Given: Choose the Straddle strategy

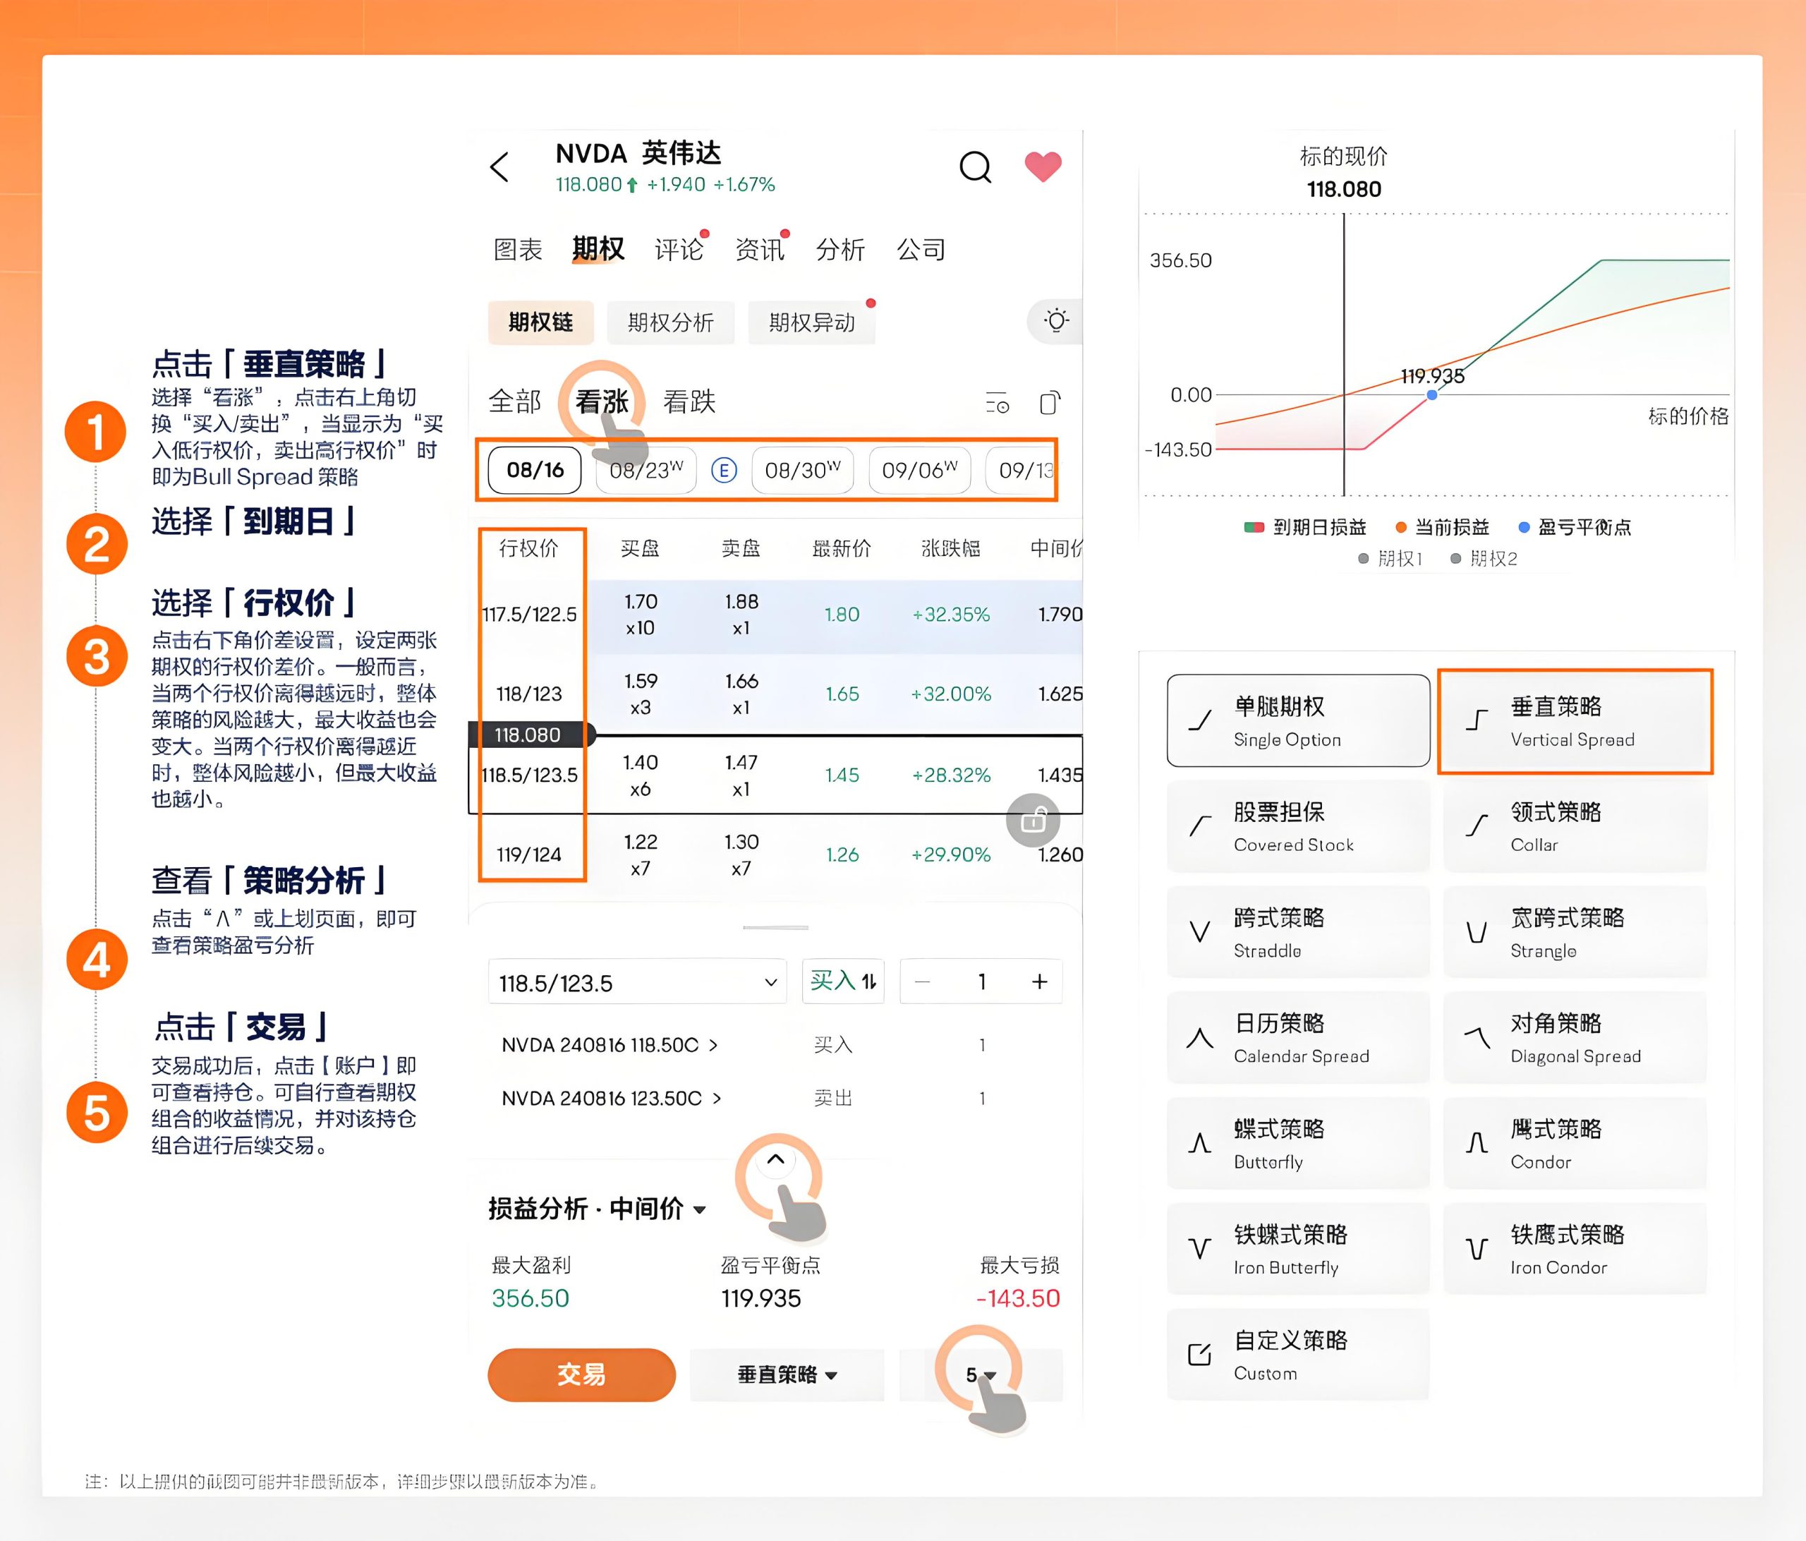Looking at the screenshot, I should [x=1298, y=932].
